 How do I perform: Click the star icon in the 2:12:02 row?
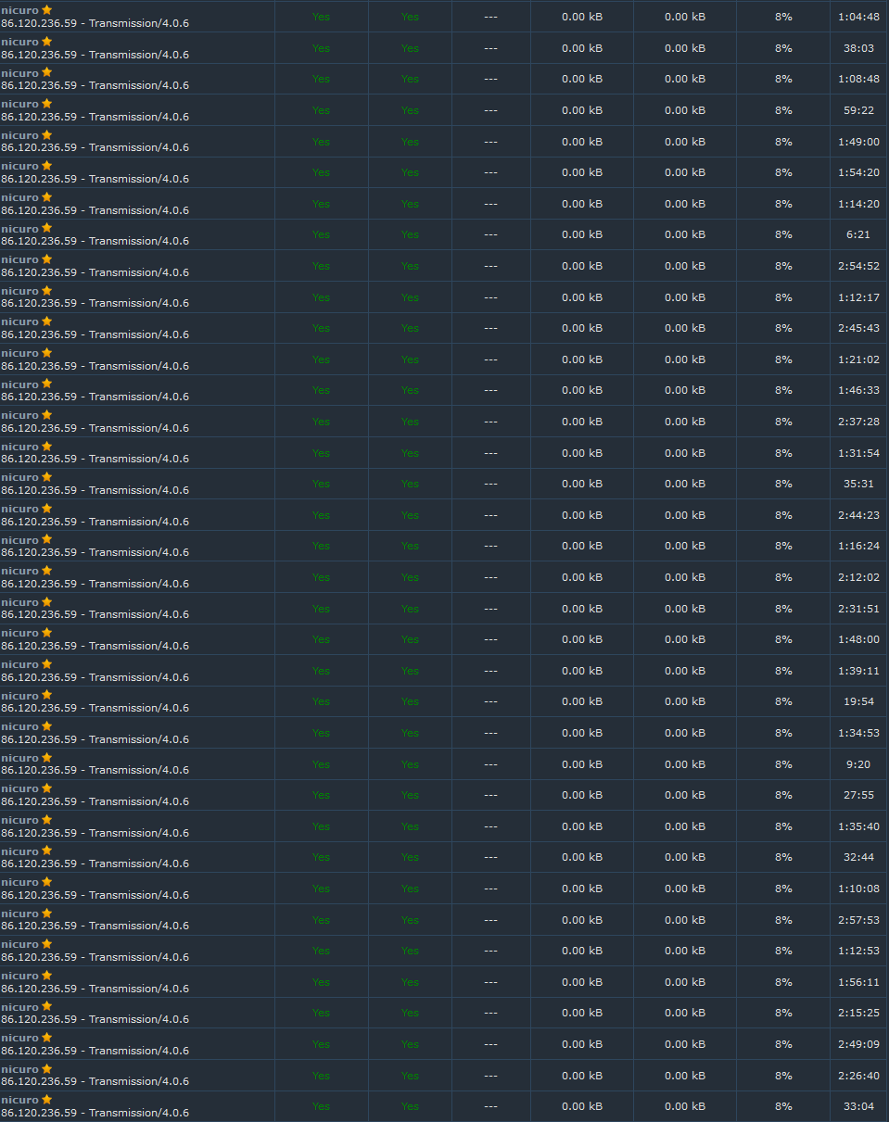[46, 571]
